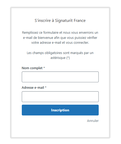Click the word "Signaturit" in the title
Image resolution: width=121 pixels, height=144 pixels.
(64, 21)
